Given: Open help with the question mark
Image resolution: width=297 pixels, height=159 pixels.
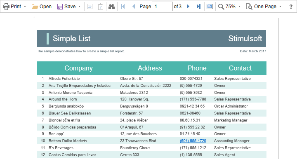Looking at the screenshot, I should point(291,7).
